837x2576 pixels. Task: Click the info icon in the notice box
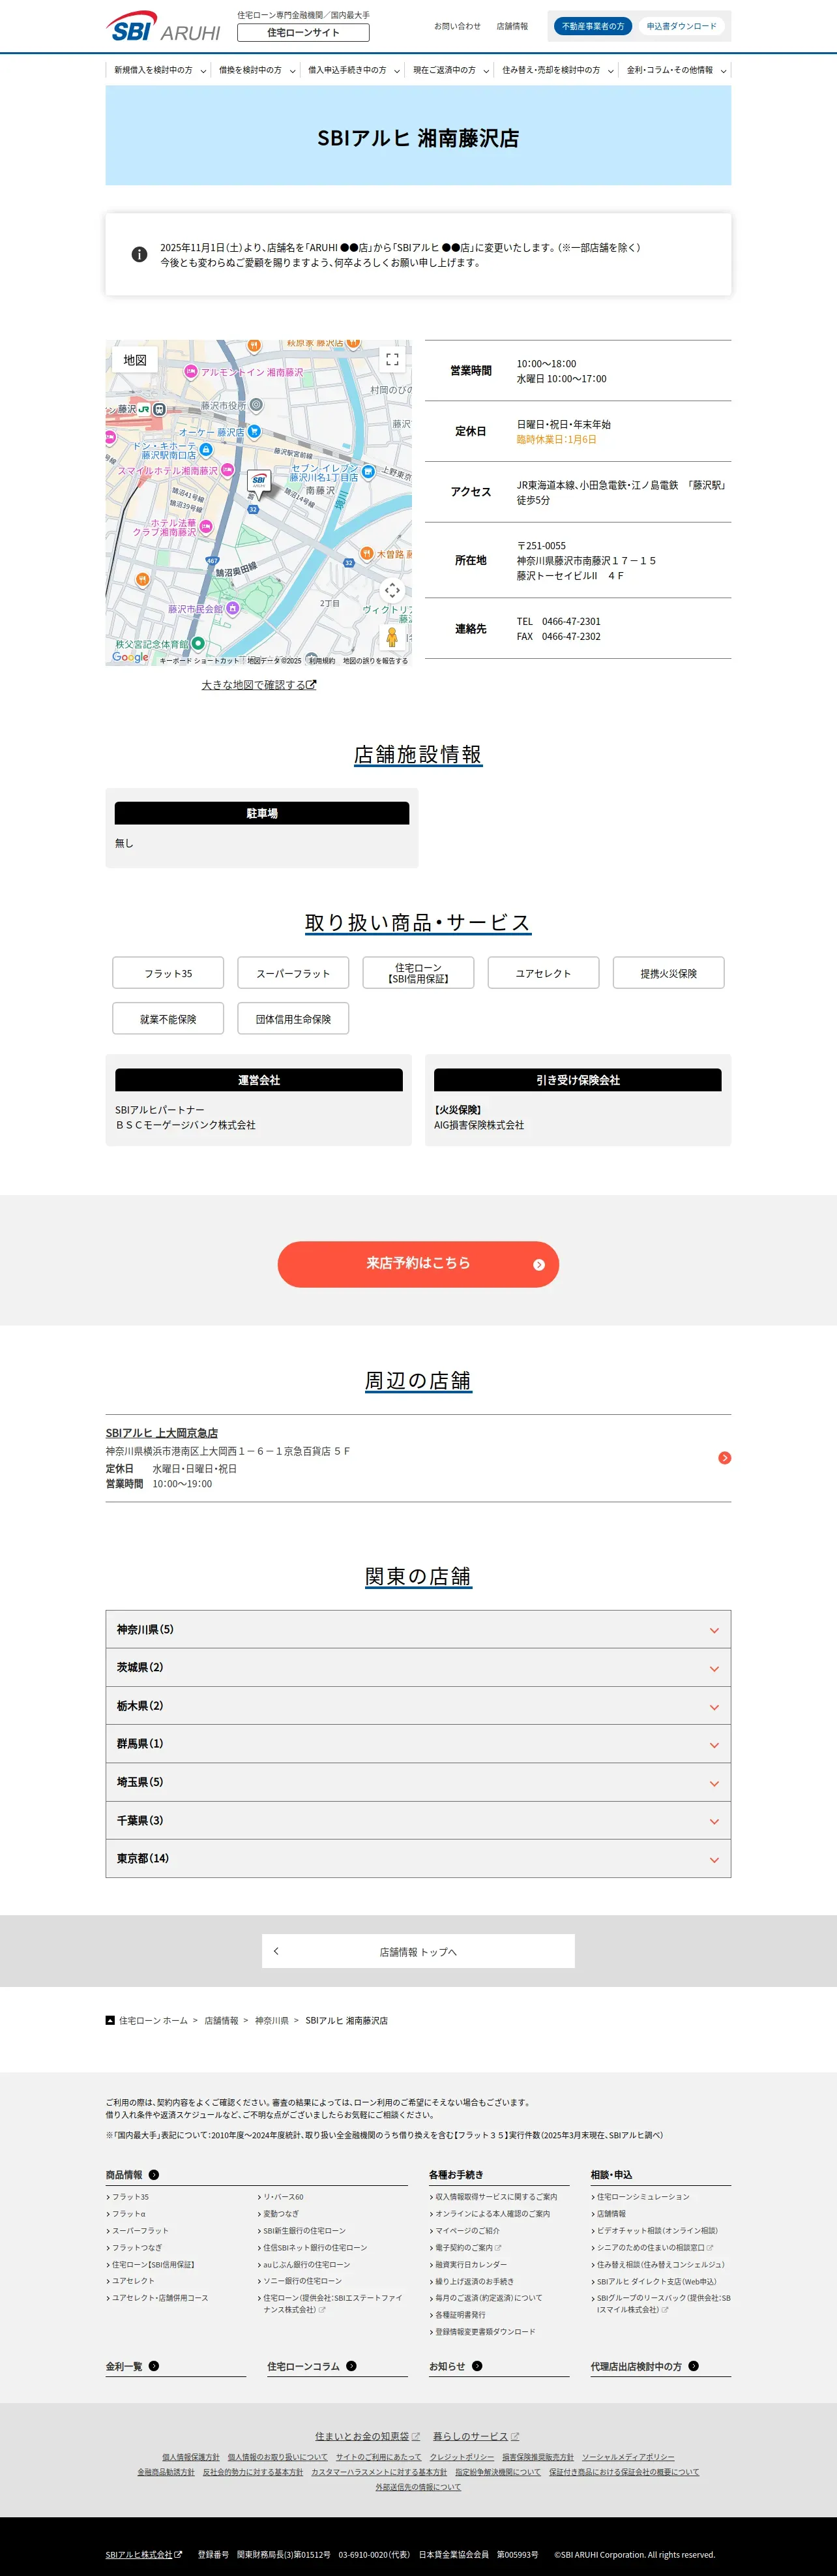(140, 255)
